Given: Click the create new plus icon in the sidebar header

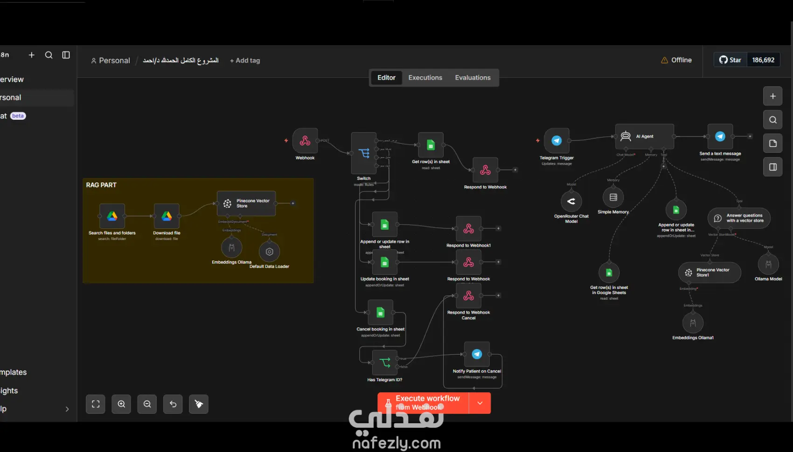Looking at the screenshot, I should 32,55.
